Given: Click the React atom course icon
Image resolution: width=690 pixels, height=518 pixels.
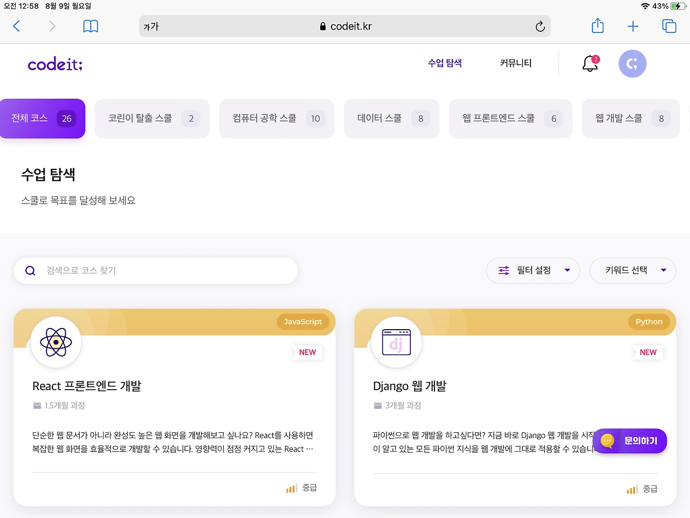Looking at the screenshot, I should (56, 342).
